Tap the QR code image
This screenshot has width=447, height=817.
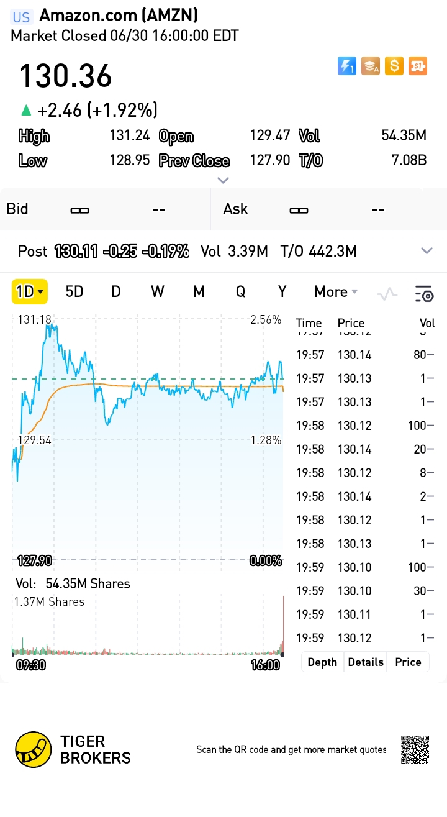[415, 749]
